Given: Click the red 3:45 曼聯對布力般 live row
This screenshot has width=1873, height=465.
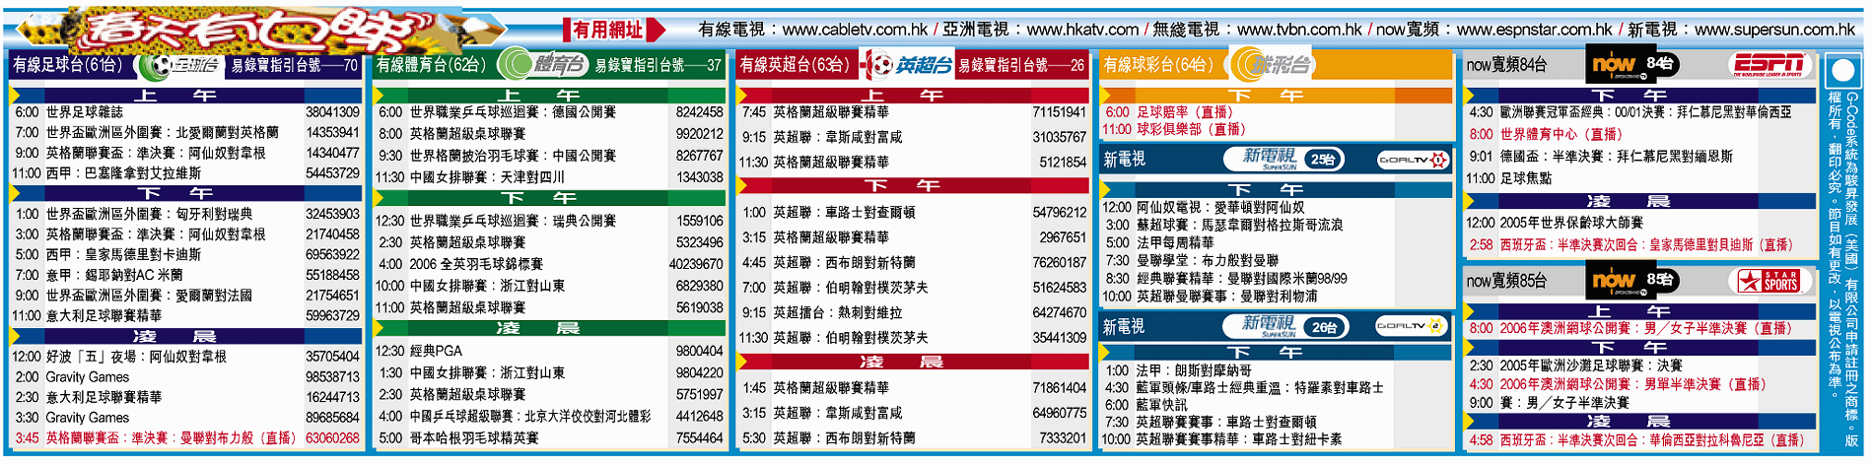Looking at the screenshot, I should pyautogui.click(x=187, y=437).
